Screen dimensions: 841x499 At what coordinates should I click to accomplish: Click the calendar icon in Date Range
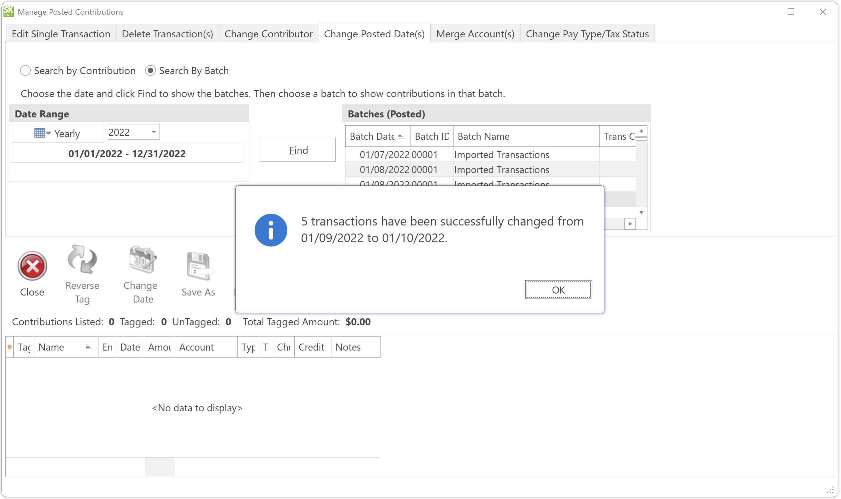[x=40, y=133]
